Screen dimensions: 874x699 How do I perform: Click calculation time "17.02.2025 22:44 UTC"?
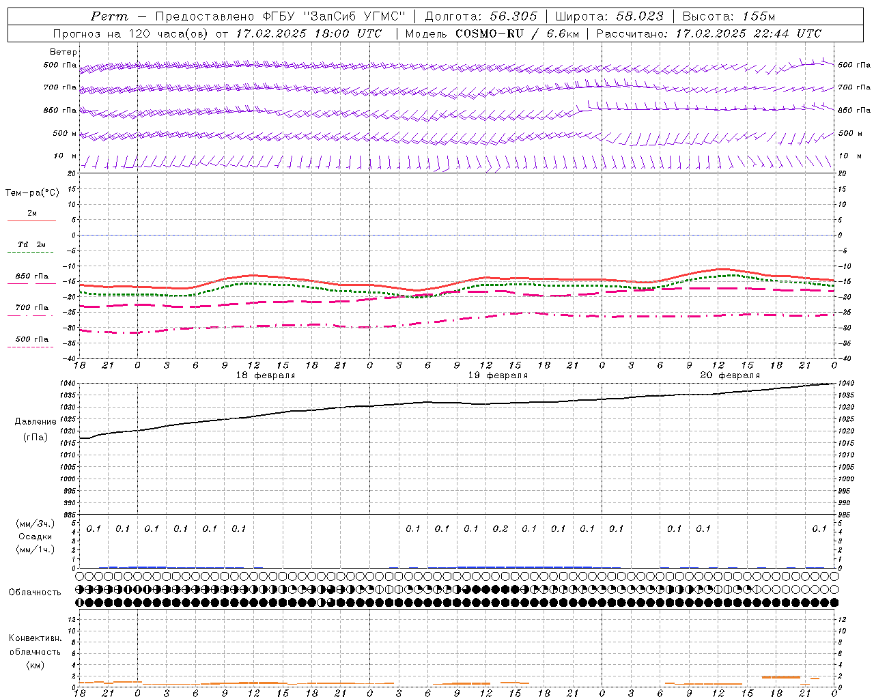tap(748, 33)
